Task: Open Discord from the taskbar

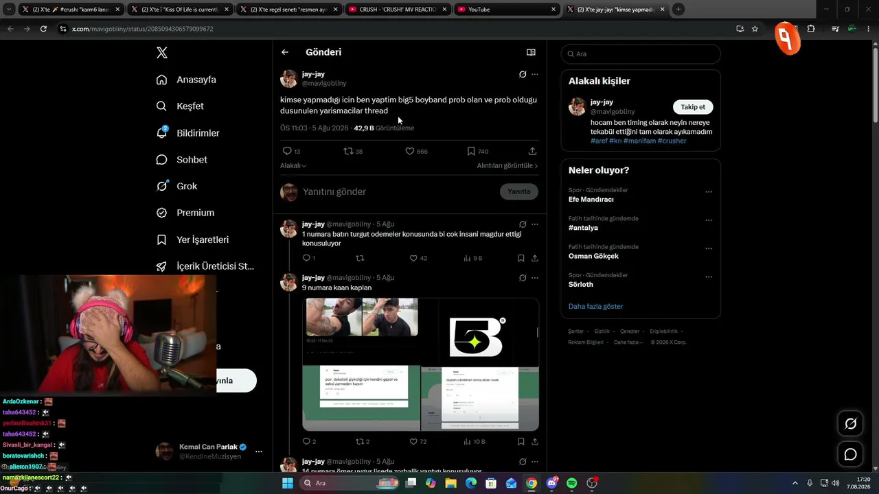Action: [551, 483]
